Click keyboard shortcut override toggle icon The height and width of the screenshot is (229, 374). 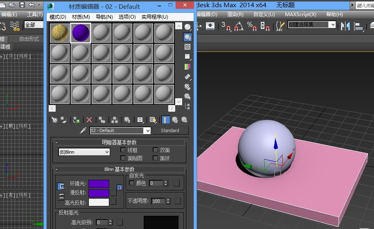210,26
